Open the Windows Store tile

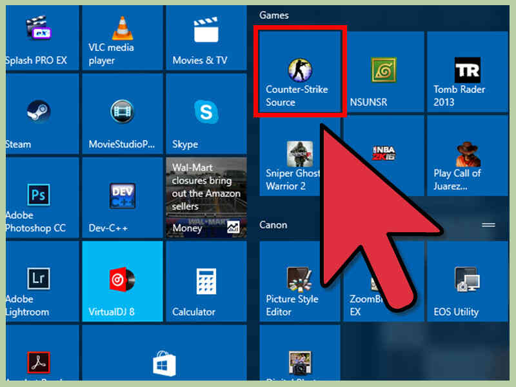pyautogui.click(x=164, y=353)
